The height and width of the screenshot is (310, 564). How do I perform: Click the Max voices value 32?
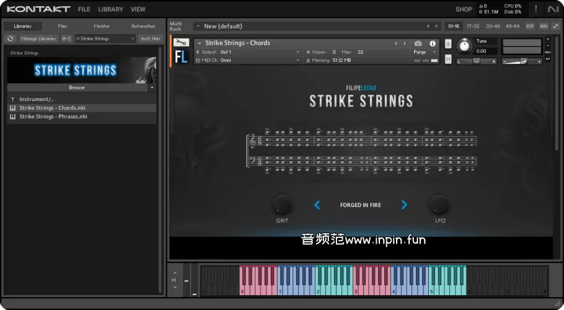[361, 52]
